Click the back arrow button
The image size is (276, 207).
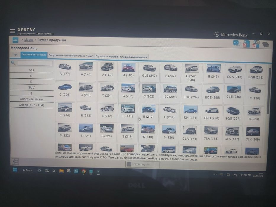(15, 161)
